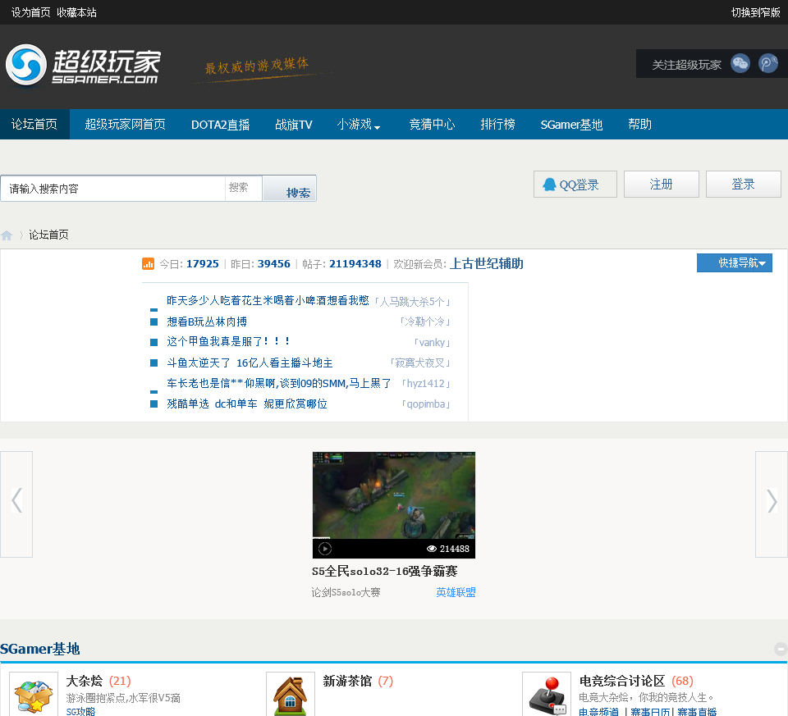Click the 电竞综合讨论区 joystick icon
Screen dimensions: 788x716
tap(547, 695)
